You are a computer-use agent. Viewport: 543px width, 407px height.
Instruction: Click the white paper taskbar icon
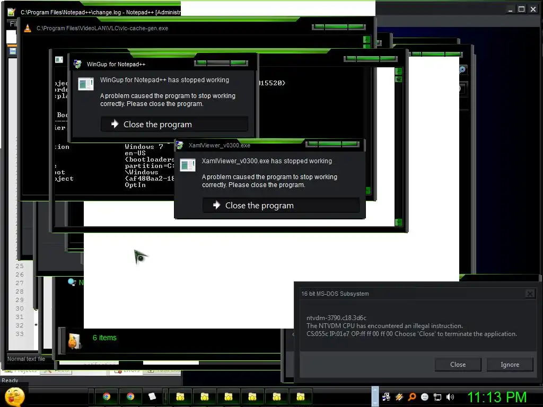click(x=152, y=396)
